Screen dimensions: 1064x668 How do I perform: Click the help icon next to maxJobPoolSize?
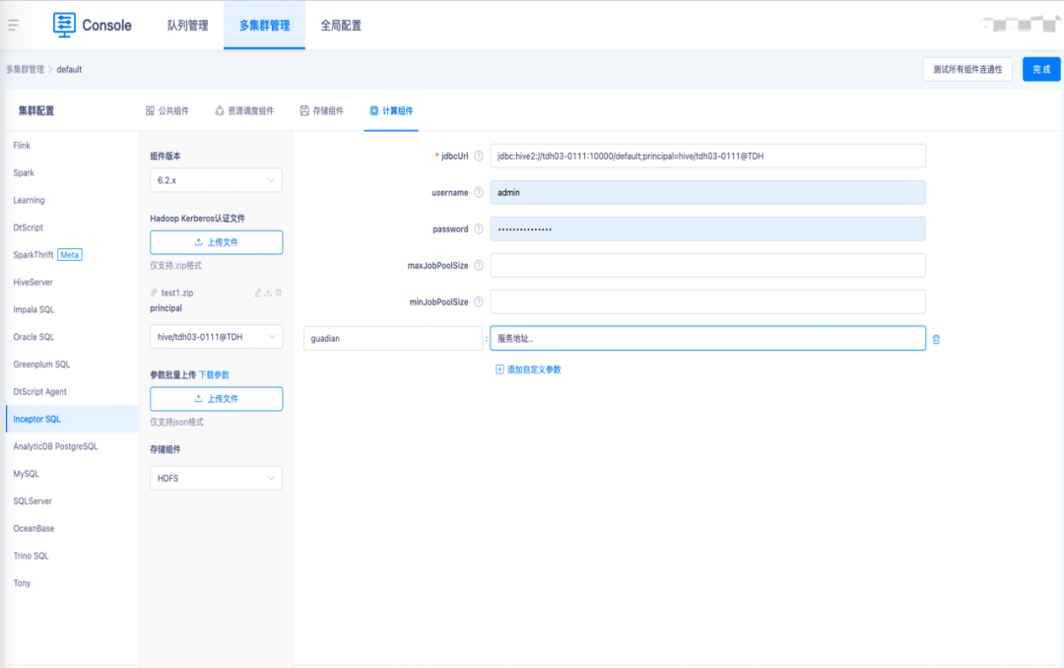pos(479,265)
